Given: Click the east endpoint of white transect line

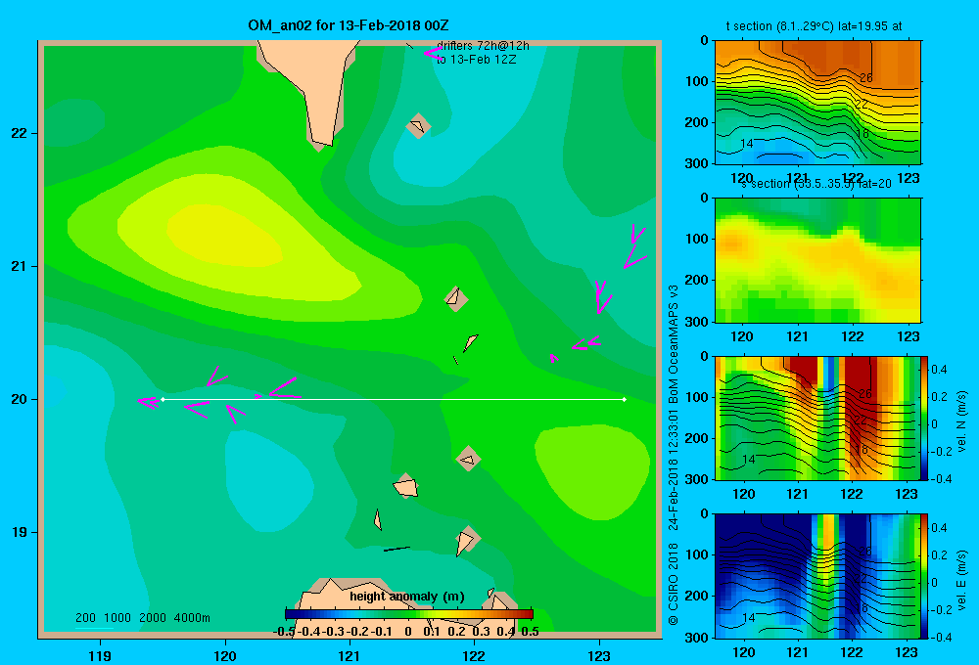Looking at the screenshot, I should pyautogui.click(x=624, y=399).
